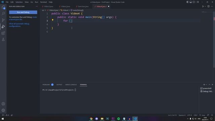Viewport: 215px width, 121px height.
Task: Open the Search view in activity bar
Action: tap(3, 13)
